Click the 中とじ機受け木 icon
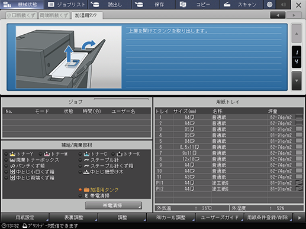 click(x=86, y=172)
